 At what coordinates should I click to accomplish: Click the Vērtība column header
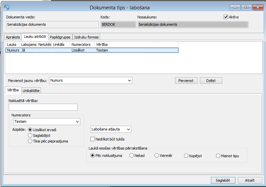pyautogui.click(x=137, y=44)
